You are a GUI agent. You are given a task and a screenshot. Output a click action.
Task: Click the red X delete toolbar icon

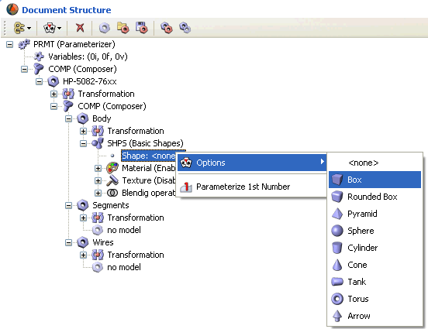pos(80,28)
